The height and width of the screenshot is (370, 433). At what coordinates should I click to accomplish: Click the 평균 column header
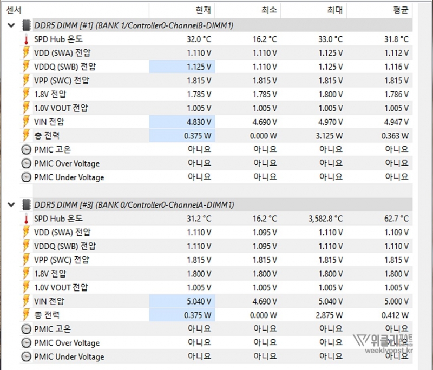pyautogui.click(x=399, y=10)
